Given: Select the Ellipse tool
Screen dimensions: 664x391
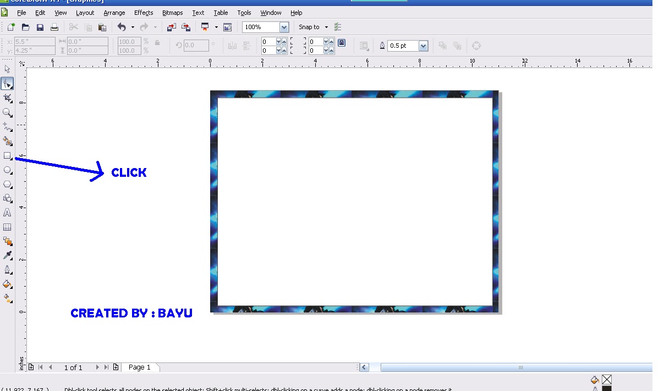Looking at the screenshot, I should point(7,170).
